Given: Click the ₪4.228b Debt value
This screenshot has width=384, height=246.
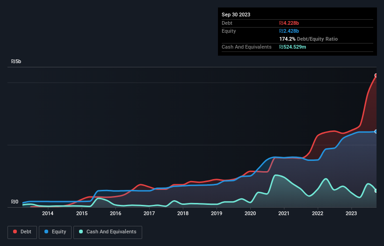Looking at the screenshot, I should coord(289,23).
